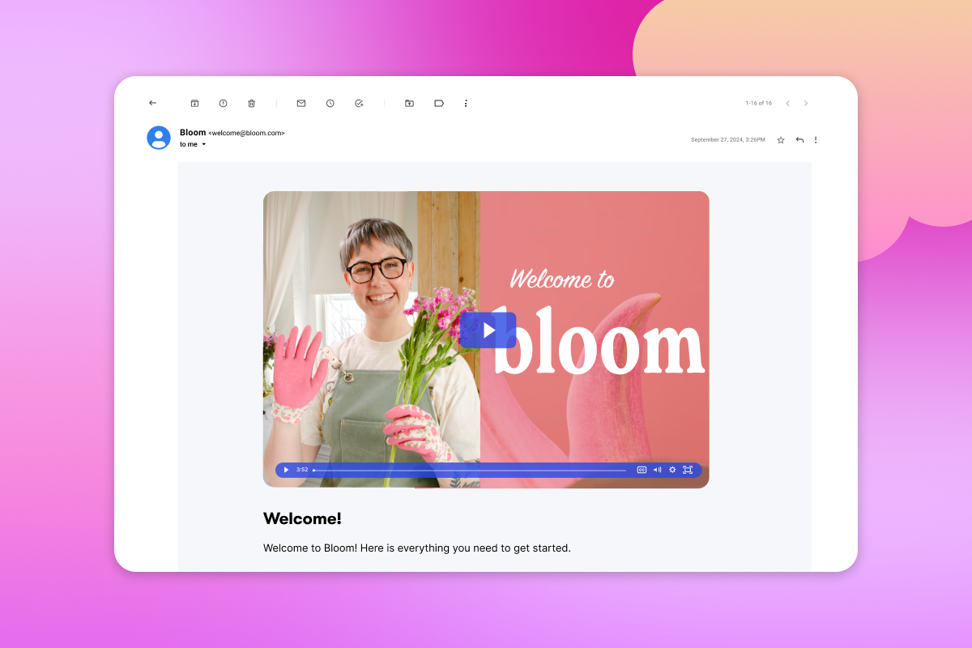Enable closed captions on the video

coord(642,470)
